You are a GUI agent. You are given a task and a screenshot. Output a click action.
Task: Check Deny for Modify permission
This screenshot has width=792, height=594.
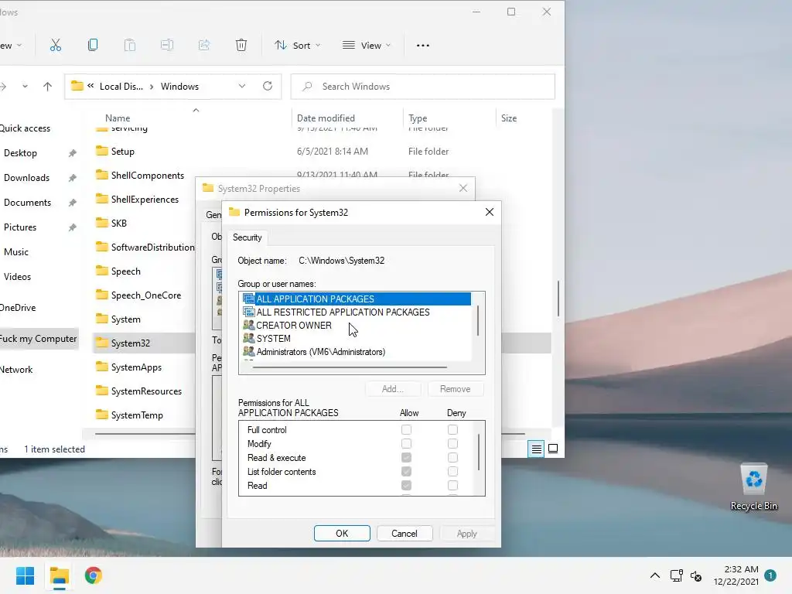coord(452,443)
